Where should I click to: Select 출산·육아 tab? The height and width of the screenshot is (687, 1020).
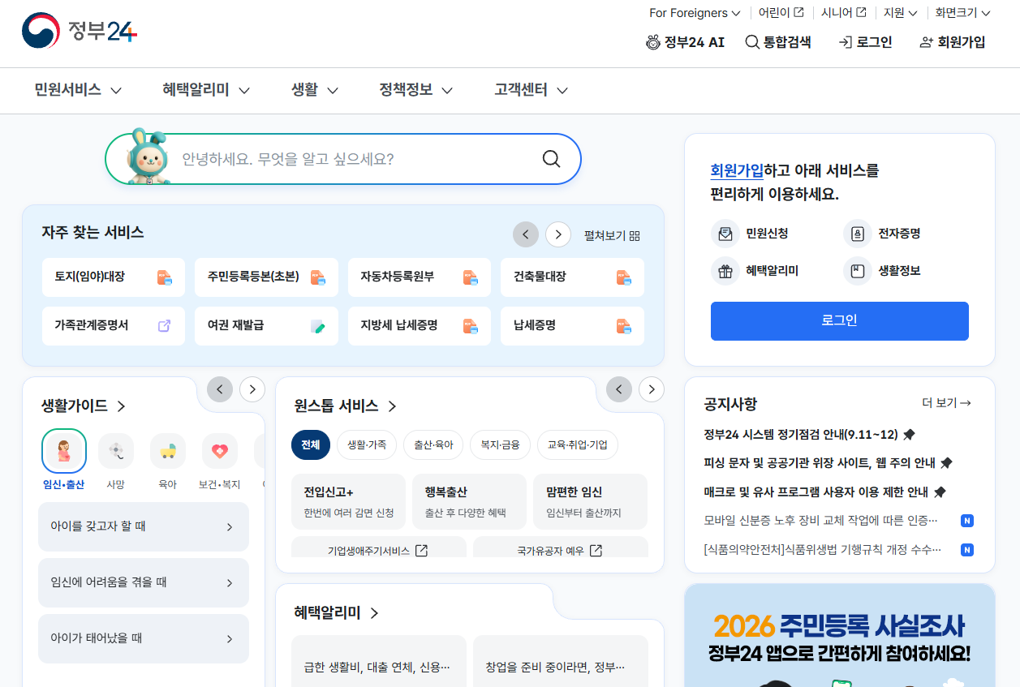click(433, 445)
